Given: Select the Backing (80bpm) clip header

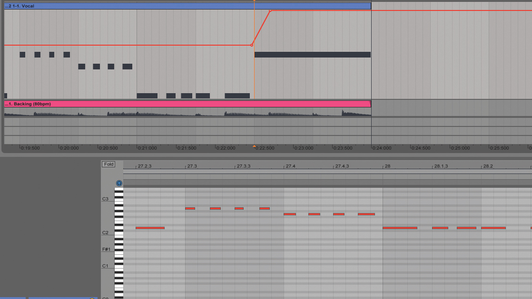Looking at the screenshot, I should 187,104.
